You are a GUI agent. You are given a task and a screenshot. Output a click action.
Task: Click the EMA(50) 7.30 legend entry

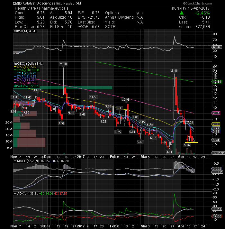tap(25, 67)
